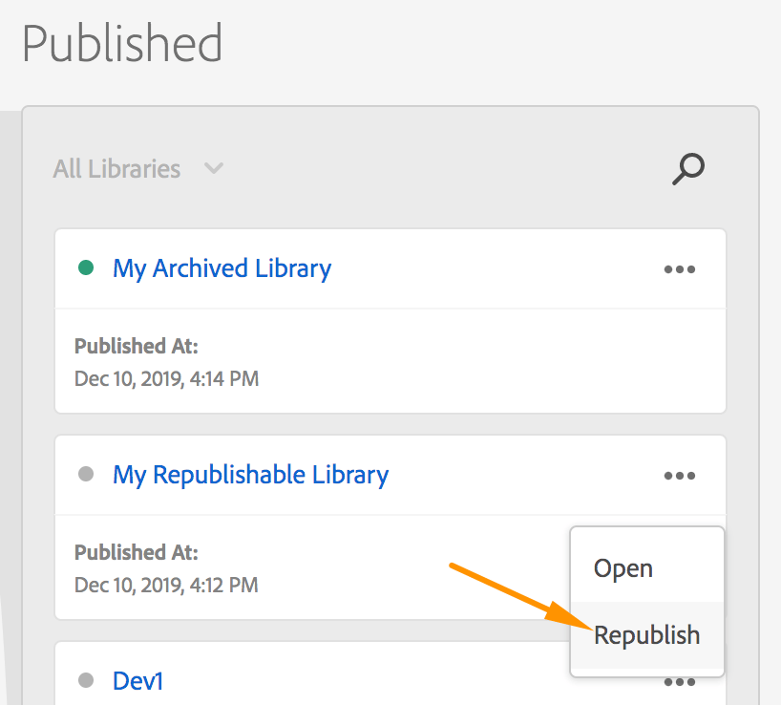Open the options menu for My Republishable Library
The width and height of the screenshot is (781, 705).
pyautogui.click(x=680, y=475)
